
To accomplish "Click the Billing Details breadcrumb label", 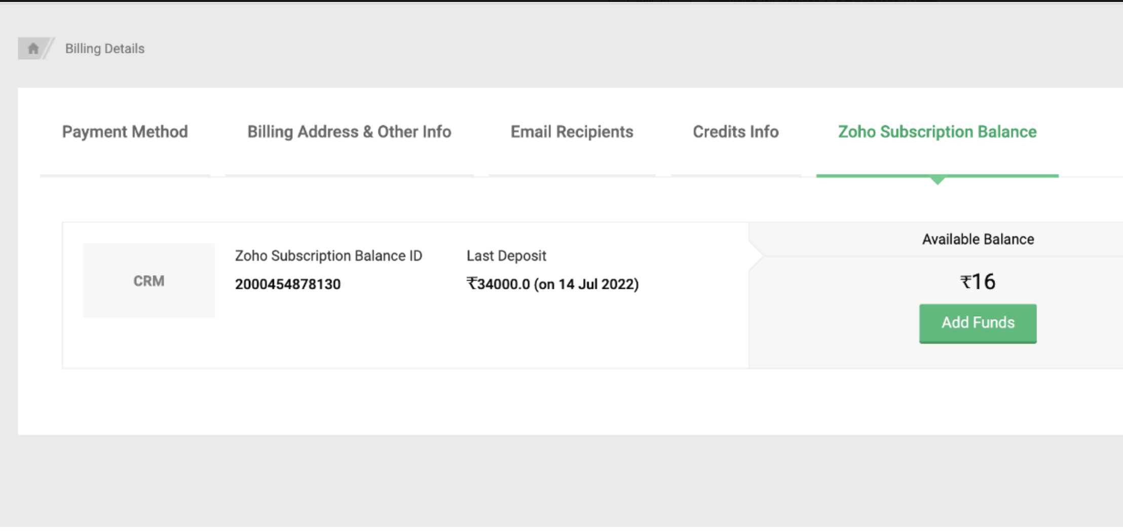I will (104, 49).
